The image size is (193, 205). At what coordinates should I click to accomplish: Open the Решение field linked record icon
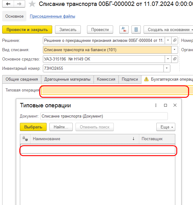pos(175,40)
